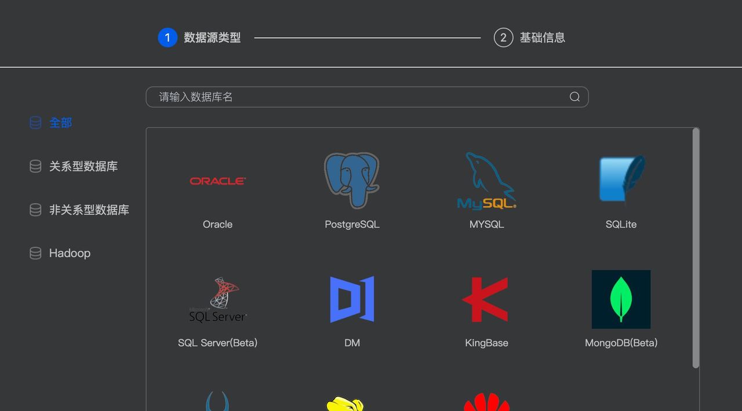The width and height of the screenshot is (742, 411).
Task: Select the PostgreSQL elephant icon
Action: 352,179
